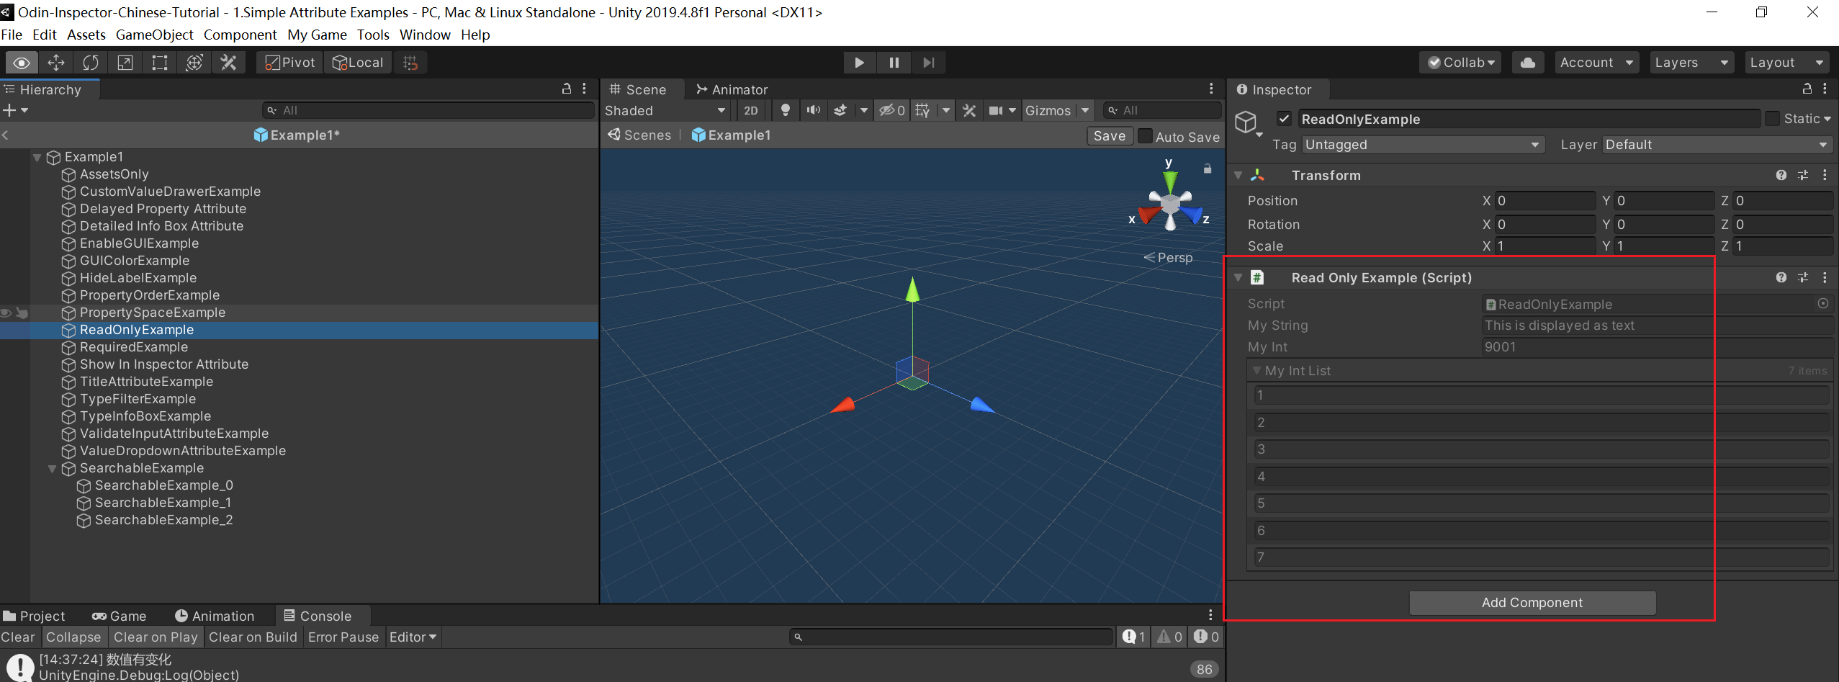
Task: Clear the console log
Action: pos(18,637)
